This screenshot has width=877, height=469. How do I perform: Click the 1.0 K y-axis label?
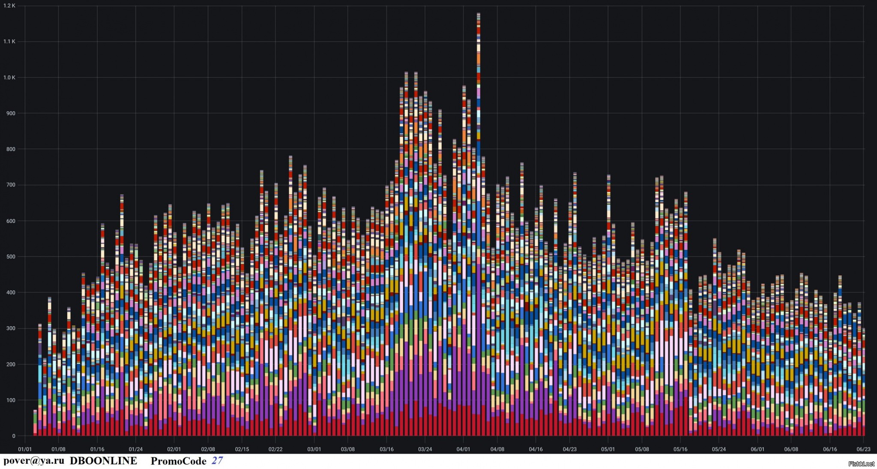9,78
